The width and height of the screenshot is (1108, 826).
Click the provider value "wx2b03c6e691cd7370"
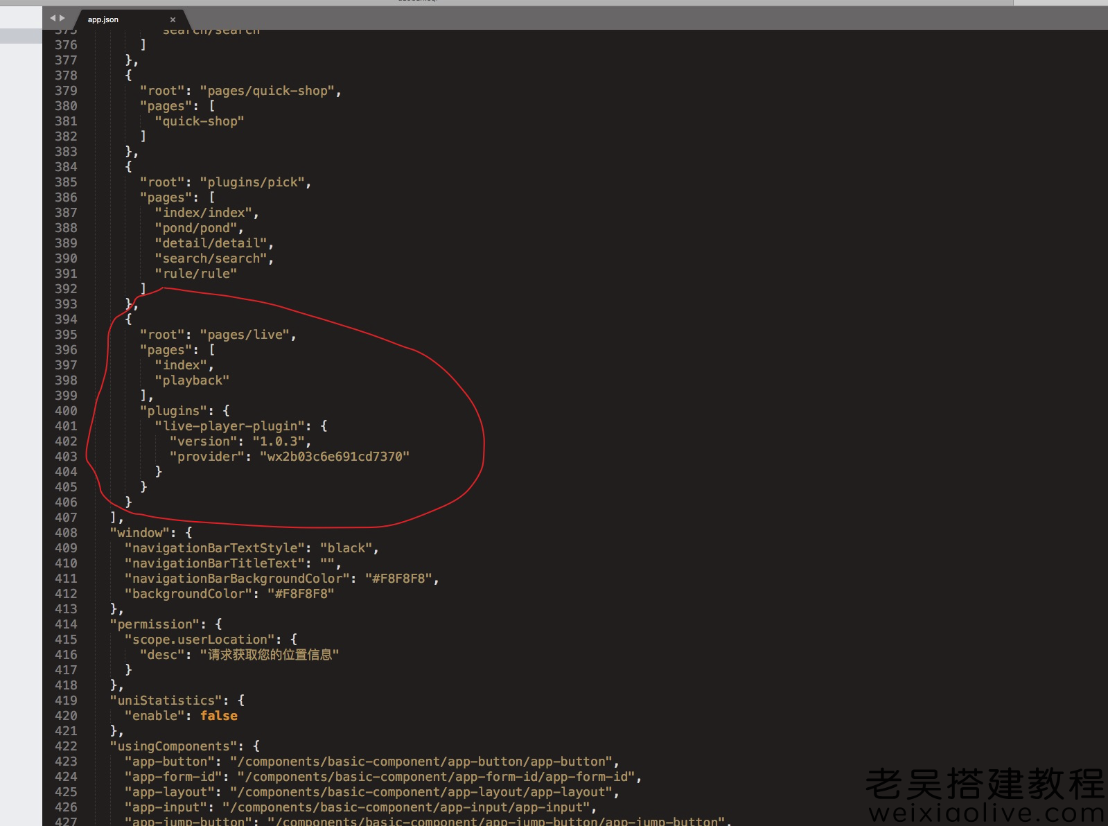click(x=335, y=457)
